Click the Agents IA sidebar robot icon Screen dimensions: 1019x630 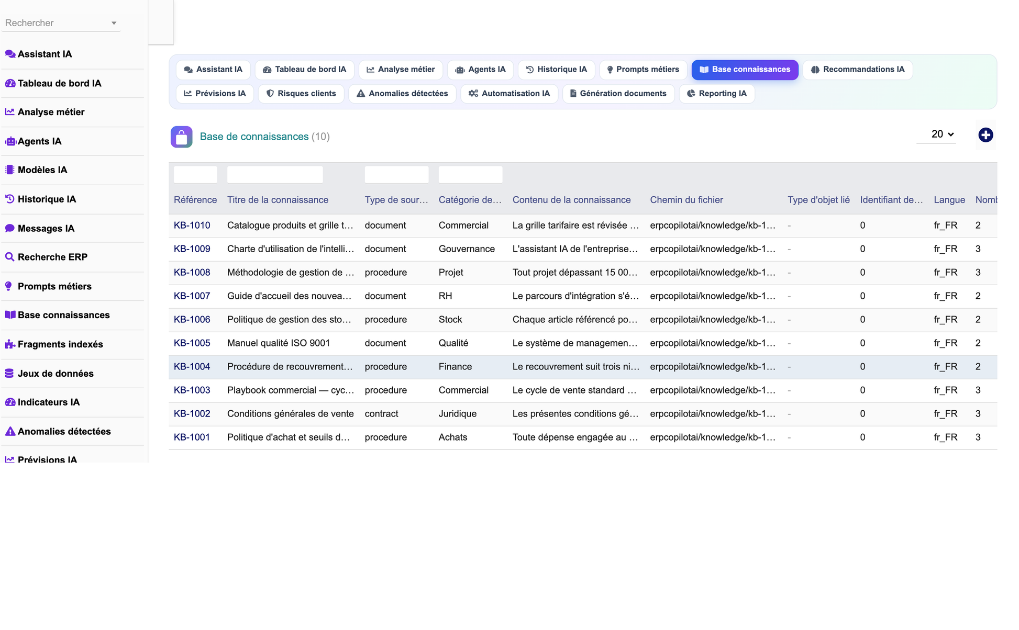pos(10,141)
